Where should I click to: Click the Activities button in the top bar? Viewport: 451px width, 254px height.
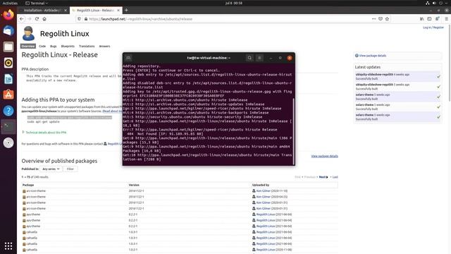[10, 3]
